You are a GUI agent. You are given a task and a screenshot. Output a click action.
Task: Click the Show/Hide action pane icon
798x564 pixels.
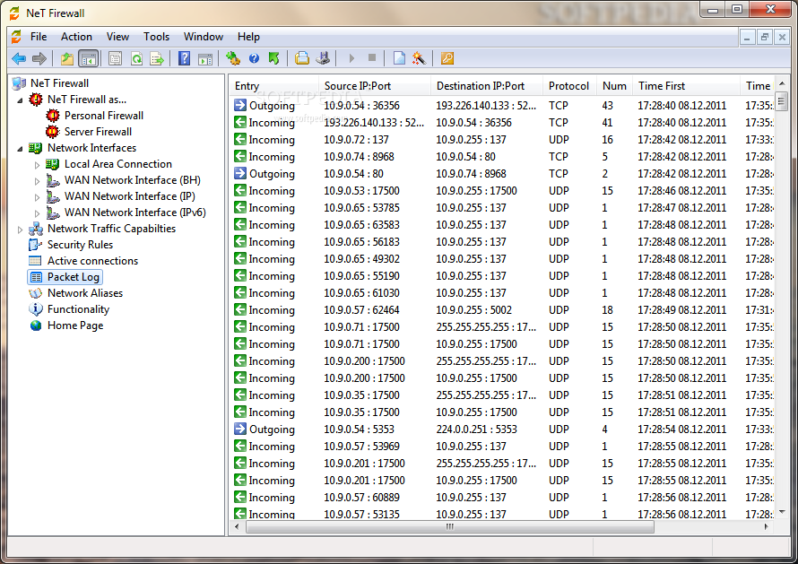(205, 58)
